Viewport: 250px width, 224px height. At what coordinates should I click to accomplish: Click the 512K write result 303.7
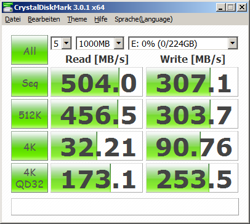click(192, 114)
